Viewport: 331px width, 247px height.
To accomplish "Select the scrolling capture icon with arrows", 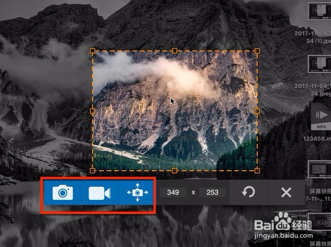I will click(138, 192).
